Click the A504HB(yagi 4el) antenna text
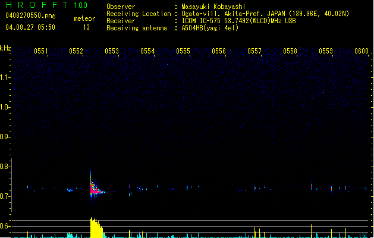The image size is (374, 238). pyautogui.click(x=210, y=28)
